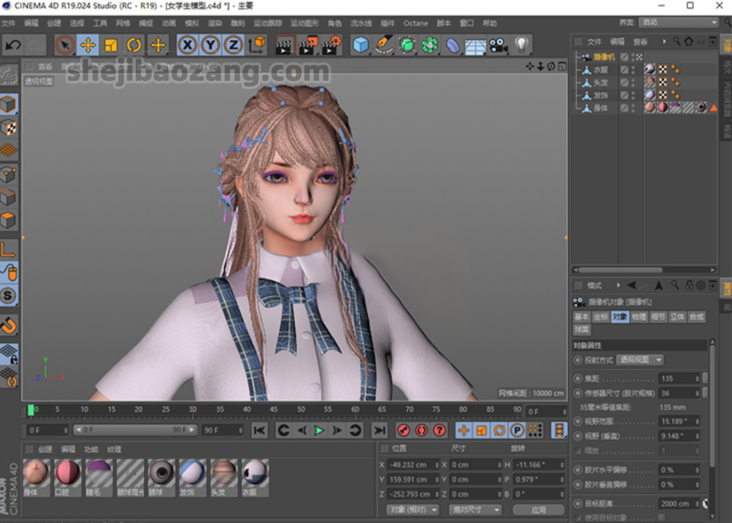The width and height of the screenshot is (732, 523).
Task: Select the Move tool in the top toolbar
Action: 88,45
